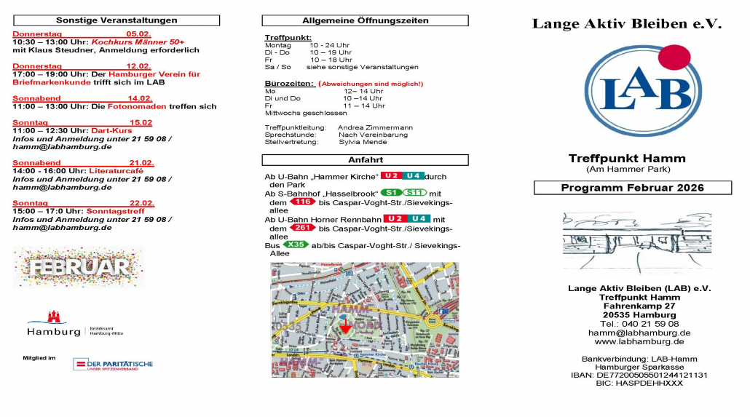Click the Allgemeine Öffnungszeiten heading box
Screen dimensions: 750x417
(x=365, y=20)
